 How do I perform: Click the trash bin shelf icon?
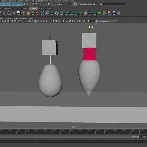pos(109,13)
